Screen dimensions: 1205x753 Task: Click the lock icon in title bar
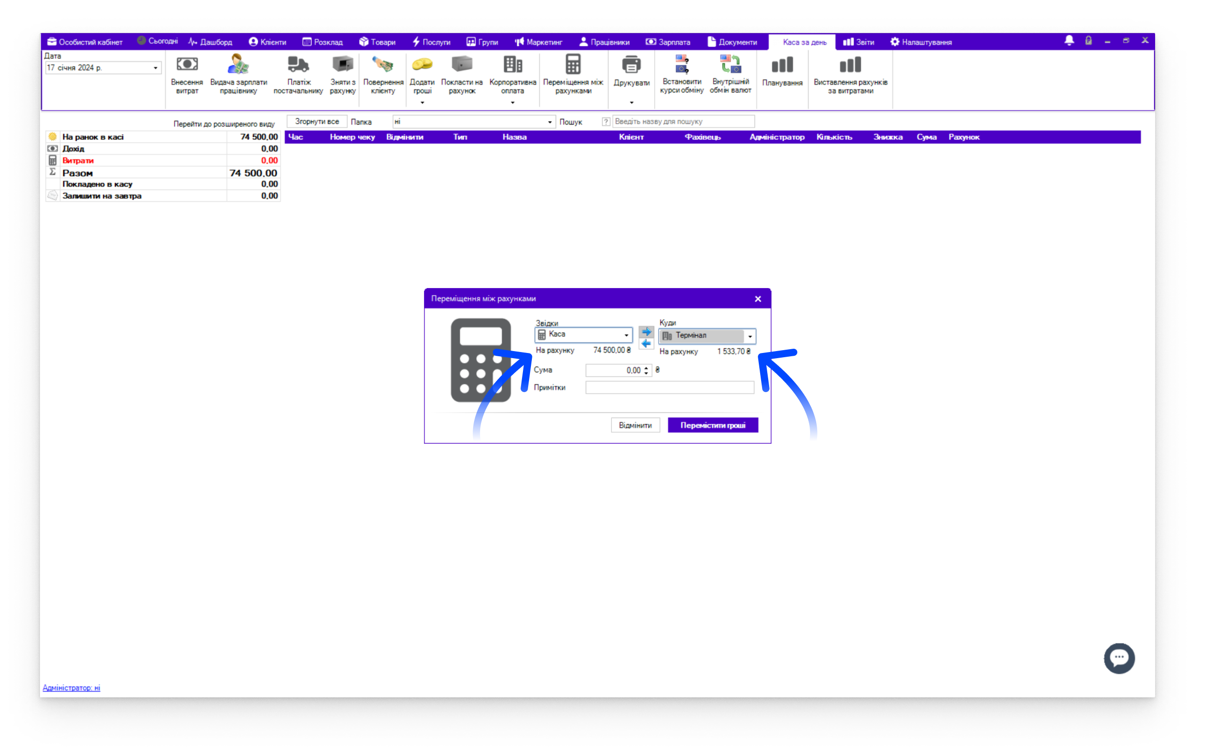point(1088,41)
